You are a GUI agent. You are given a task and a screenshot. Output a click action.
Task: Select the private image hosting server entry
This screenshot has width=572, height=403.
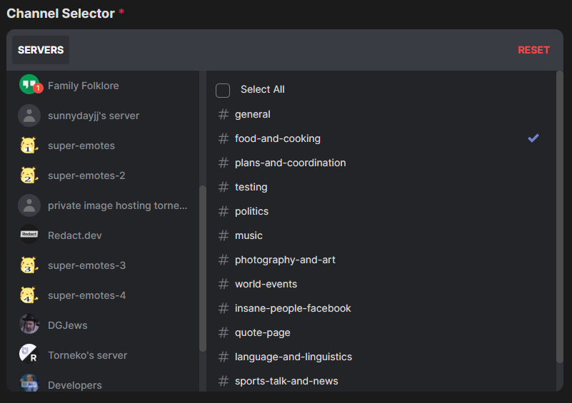pyautogui.click(x=117, y=205)
